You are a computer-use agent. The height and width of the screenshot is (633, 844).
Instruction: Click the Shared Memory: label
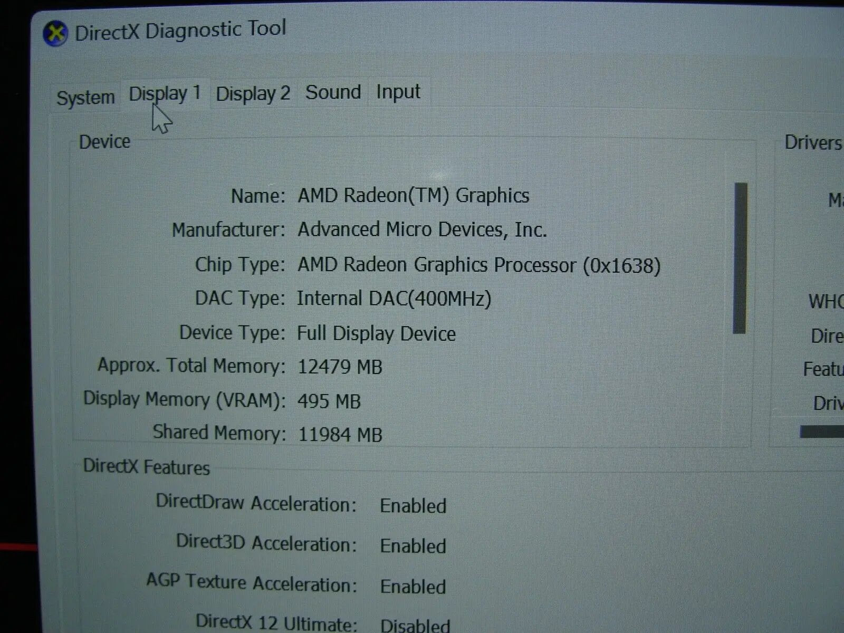click(219, 433)
